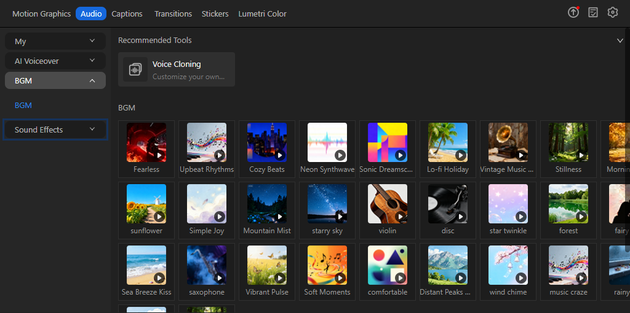Play the disc track preview
This screenshot has height=313, width=630.
(x=461, y=217)
